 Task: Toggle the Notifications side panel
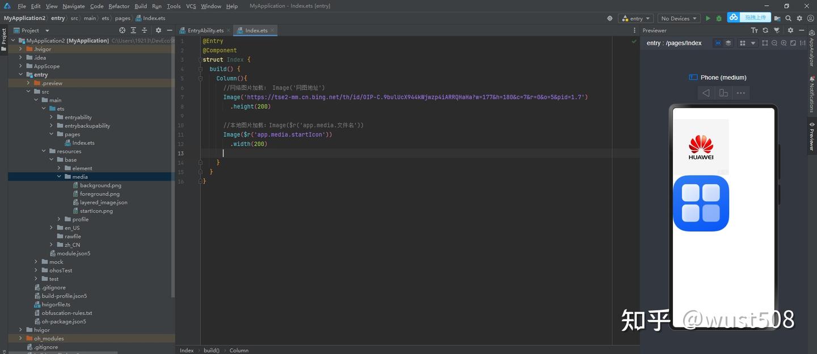(812, 94)
